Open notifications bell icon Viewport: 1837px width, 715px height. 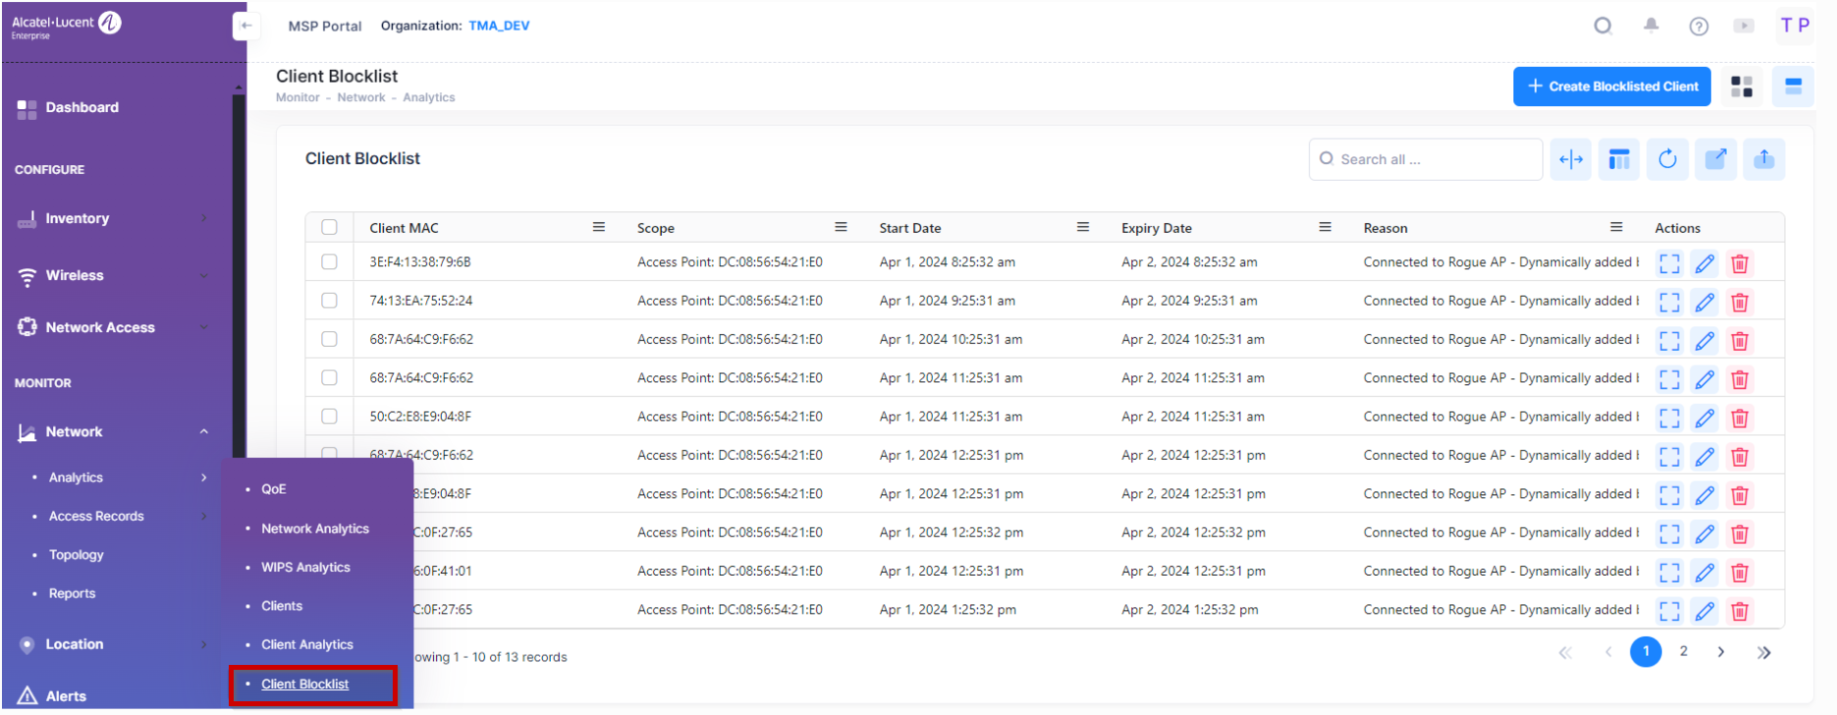point(1650,26)
